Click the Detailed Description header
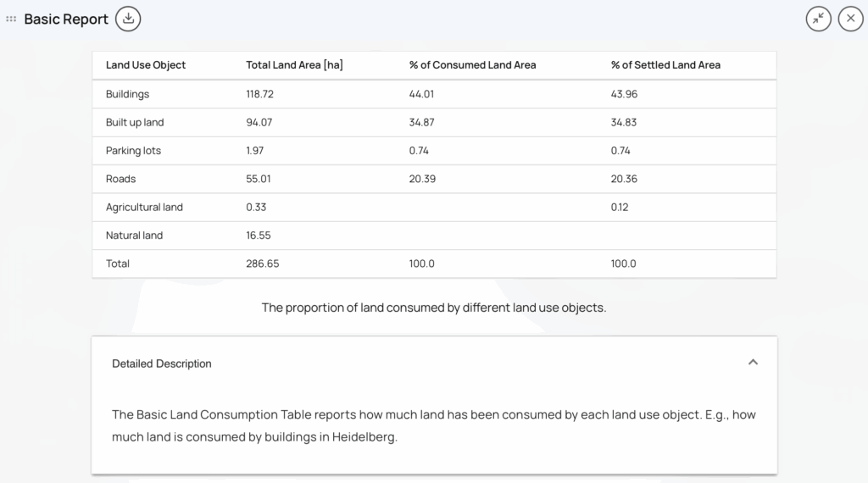 pos(162,364)
